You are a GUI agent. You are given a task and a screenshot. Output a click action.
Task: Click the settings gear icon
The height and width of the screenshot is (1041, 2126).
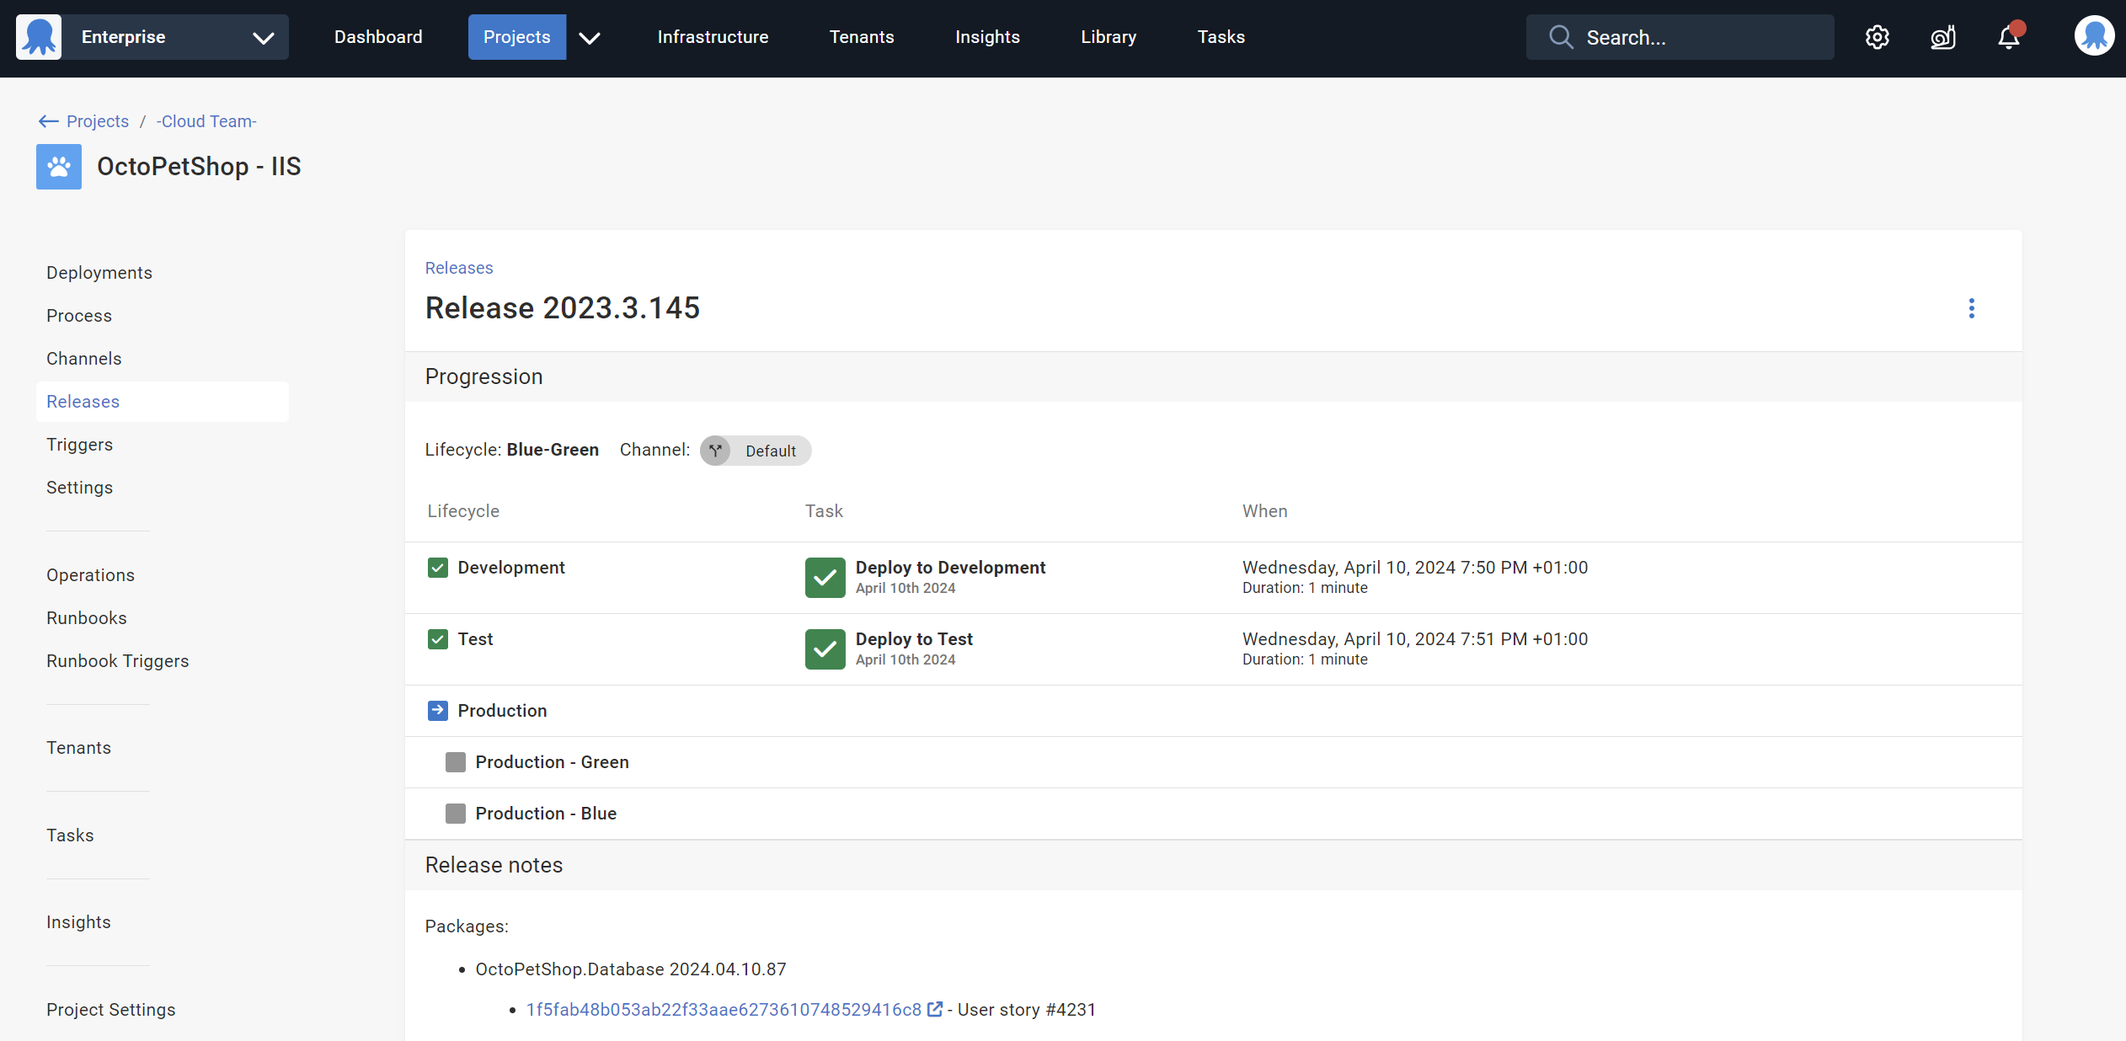1878,37
